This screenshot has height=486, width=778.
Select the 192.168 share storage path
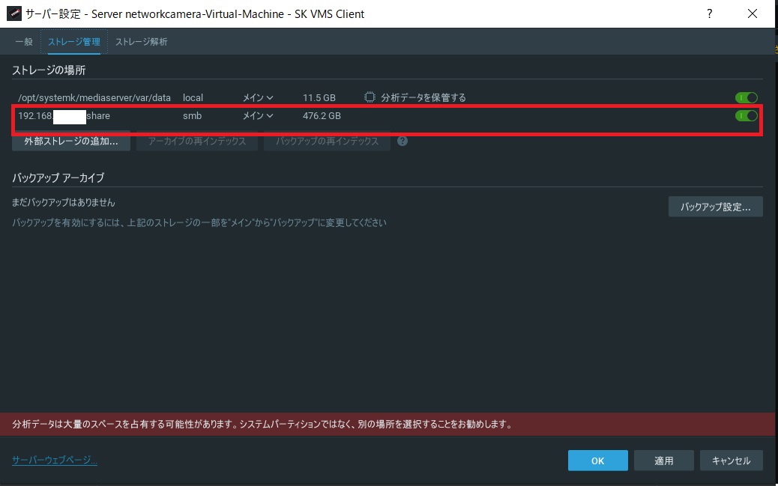point(64,115)
